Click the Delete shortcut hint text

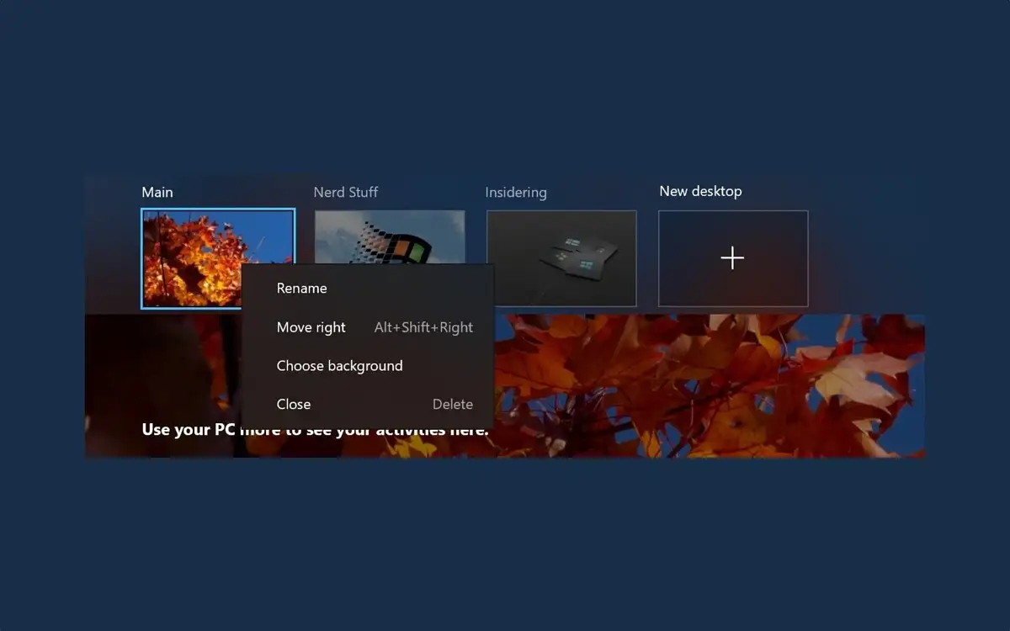453,404
